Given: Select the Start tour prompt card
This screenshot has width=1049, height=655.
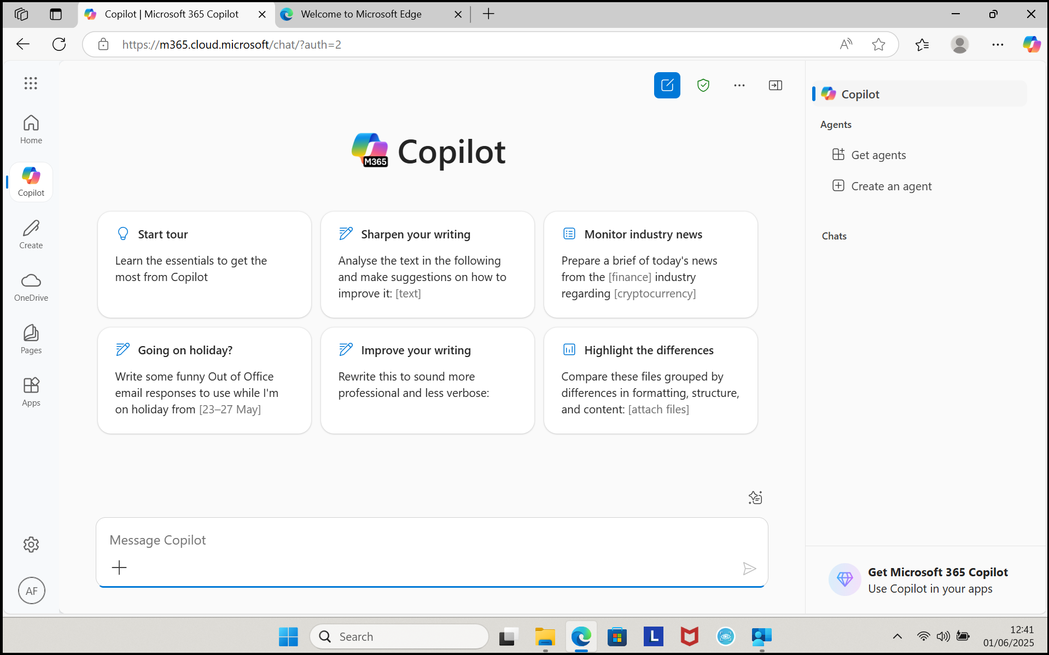Looking at the screenshot, I should [x=204, y=265].
